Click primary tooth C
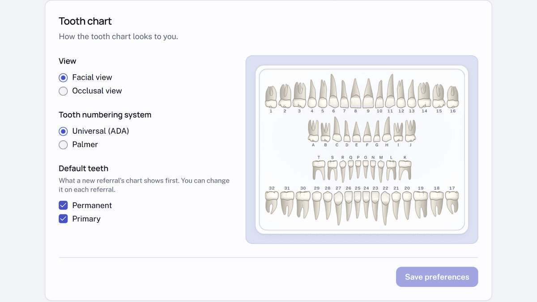537x302 pixels. [x=337, y=129]
